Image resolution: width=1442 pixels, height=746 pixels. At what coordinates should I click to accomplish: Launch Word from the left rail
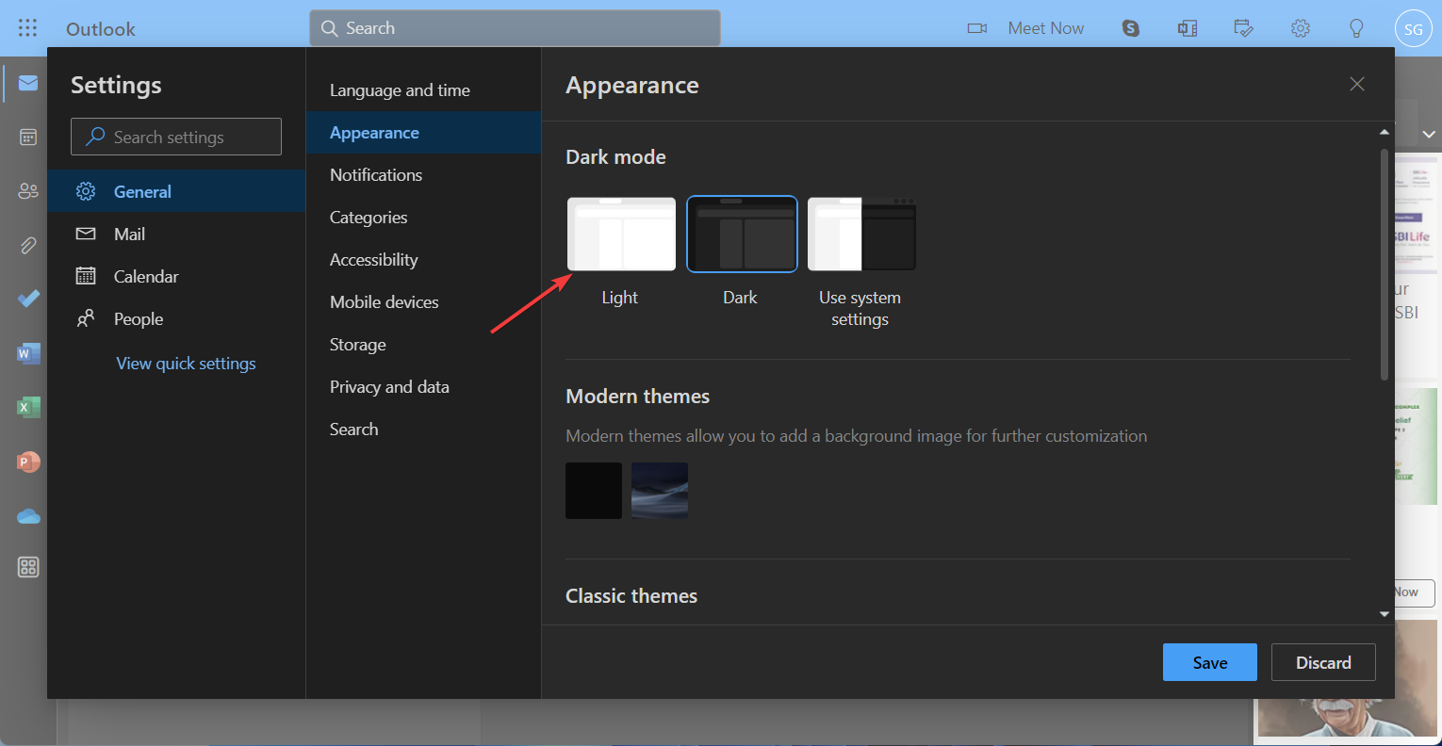tap(28, 354)
